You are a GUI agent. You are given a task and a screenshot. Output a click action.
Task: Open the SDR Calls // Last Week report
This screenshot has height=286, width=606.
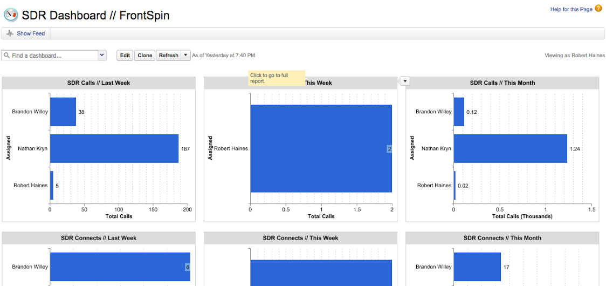[99, 83]
